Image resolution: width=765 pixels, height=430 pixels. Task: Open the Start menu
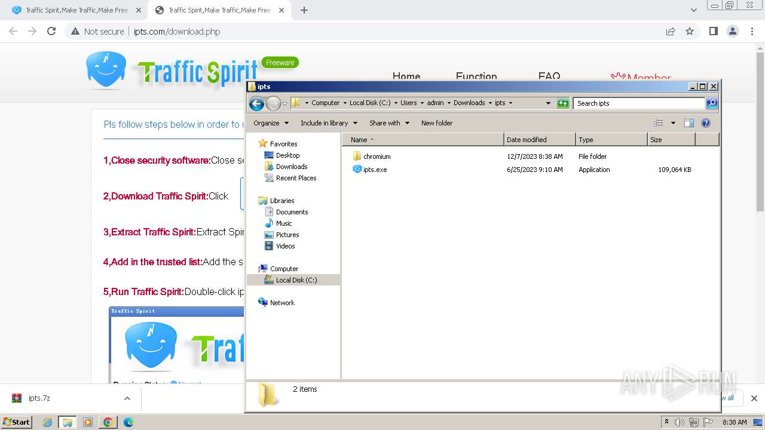[x=16, y=422]
